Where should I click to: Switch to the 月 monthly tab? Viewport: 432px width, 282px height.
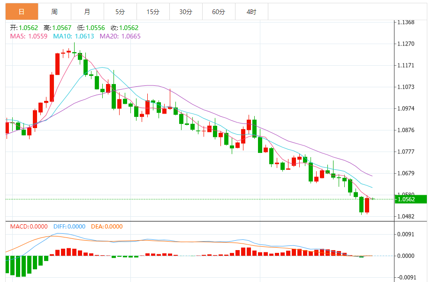(x=87, y=12)
